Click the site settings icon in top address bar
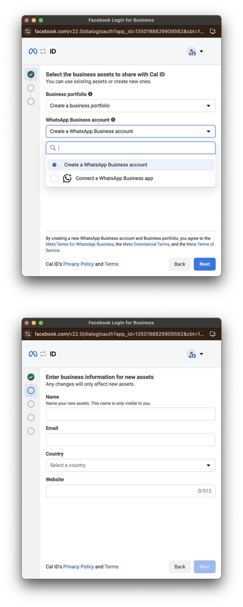Viewport: 243px width, 607px height. (x=28, y=31)
